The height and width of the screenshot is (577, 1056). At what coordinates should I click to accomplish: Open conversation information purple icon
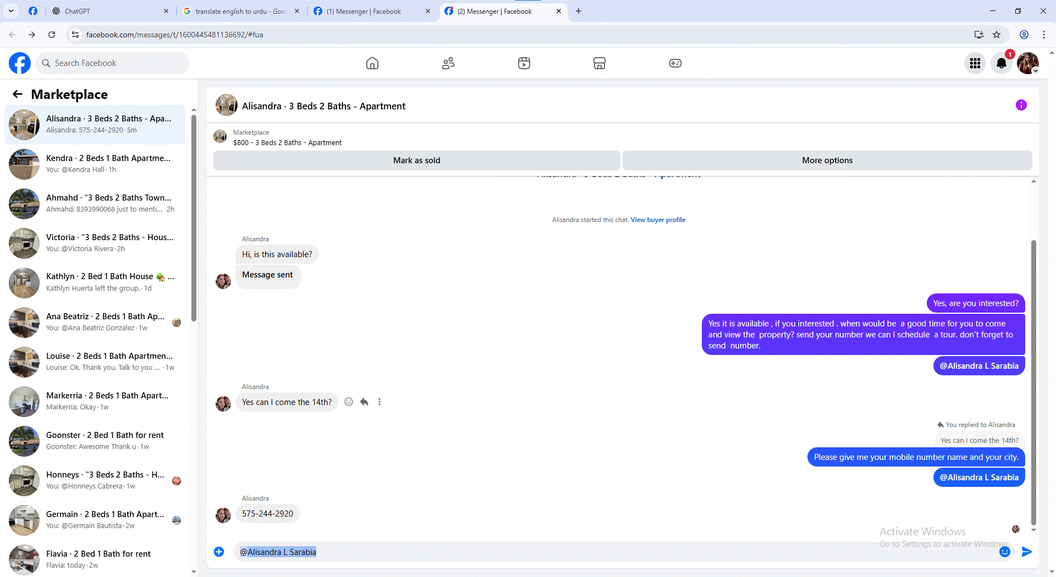pos(1021,105)
